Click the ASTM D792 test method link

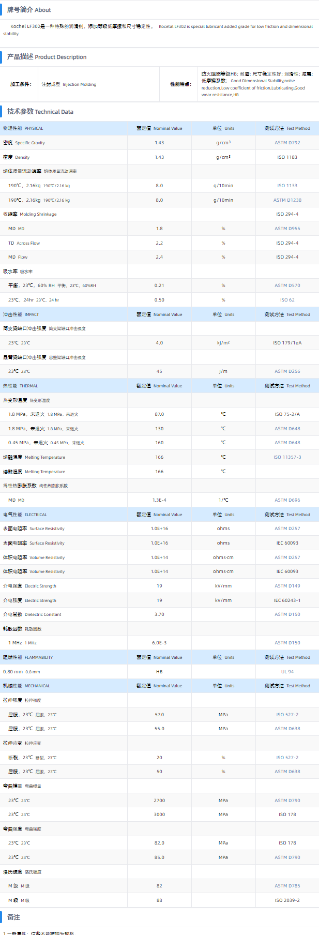(287, 143)
